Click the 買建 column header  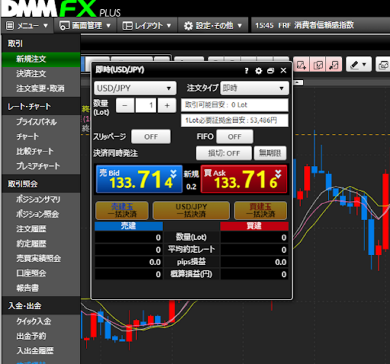click(254, 226)
